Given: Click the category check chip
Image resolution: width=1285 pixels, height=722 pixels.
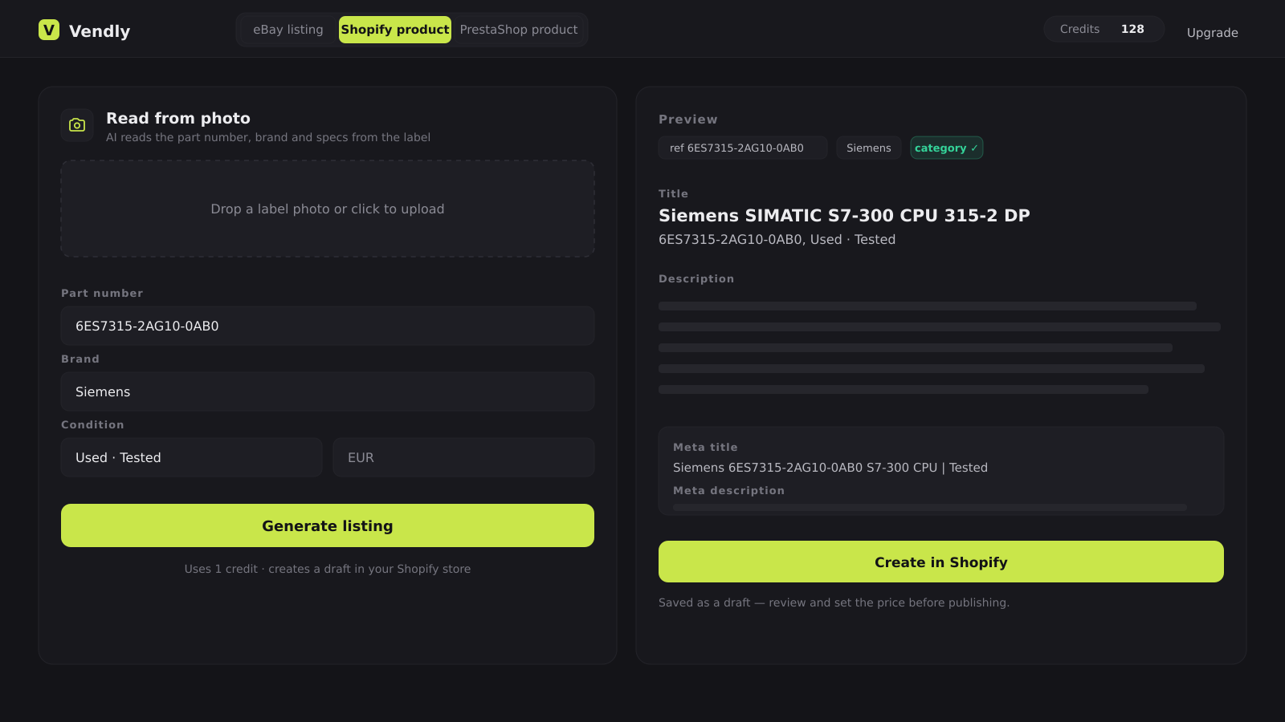Looking at the screenshot, I should (946, 148).
